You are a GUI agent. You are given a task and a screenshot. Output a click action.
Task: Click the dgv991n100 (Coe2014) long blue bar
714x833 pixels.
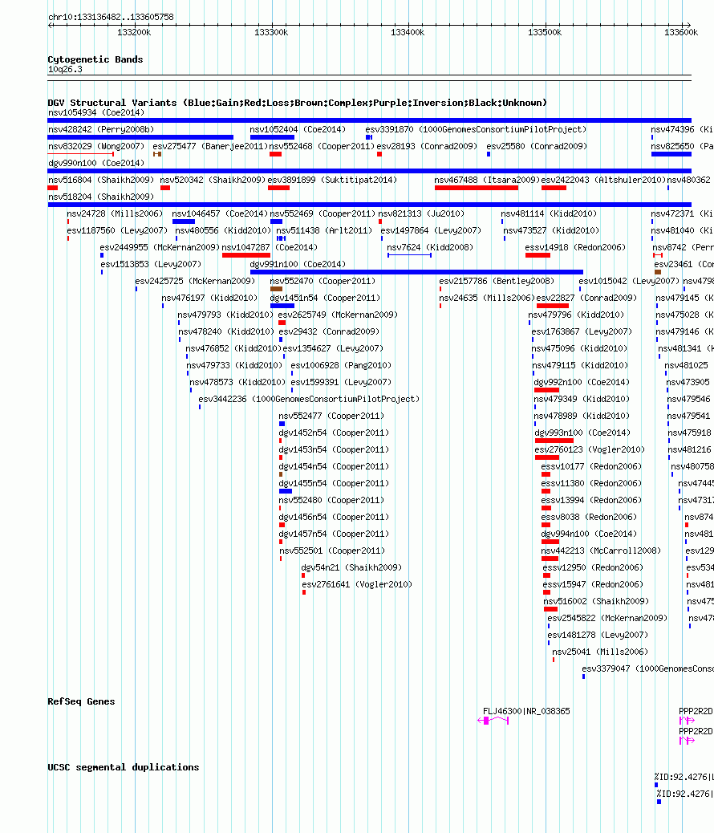tap(416, 272)
